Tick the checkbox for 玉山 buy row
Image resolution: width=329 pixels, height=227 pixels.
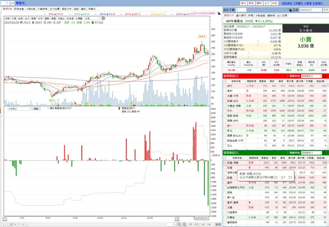click(x=225, y=145)
